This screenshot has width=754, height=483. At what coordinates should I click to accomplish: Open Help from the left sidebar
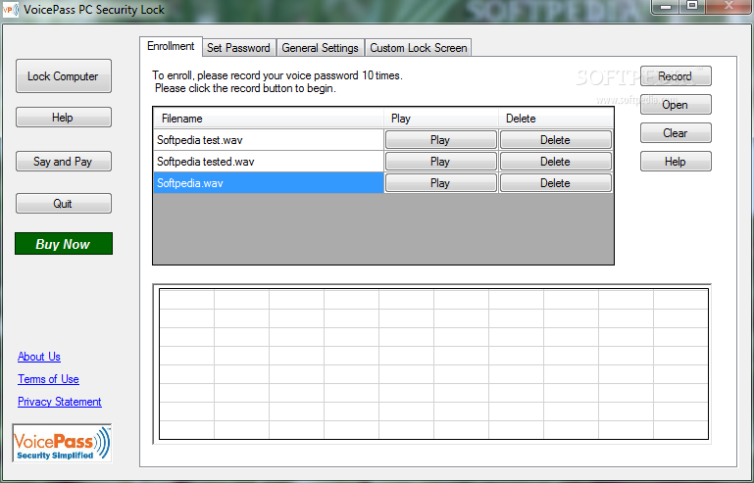pyautogui.click(x=64, y=118)
